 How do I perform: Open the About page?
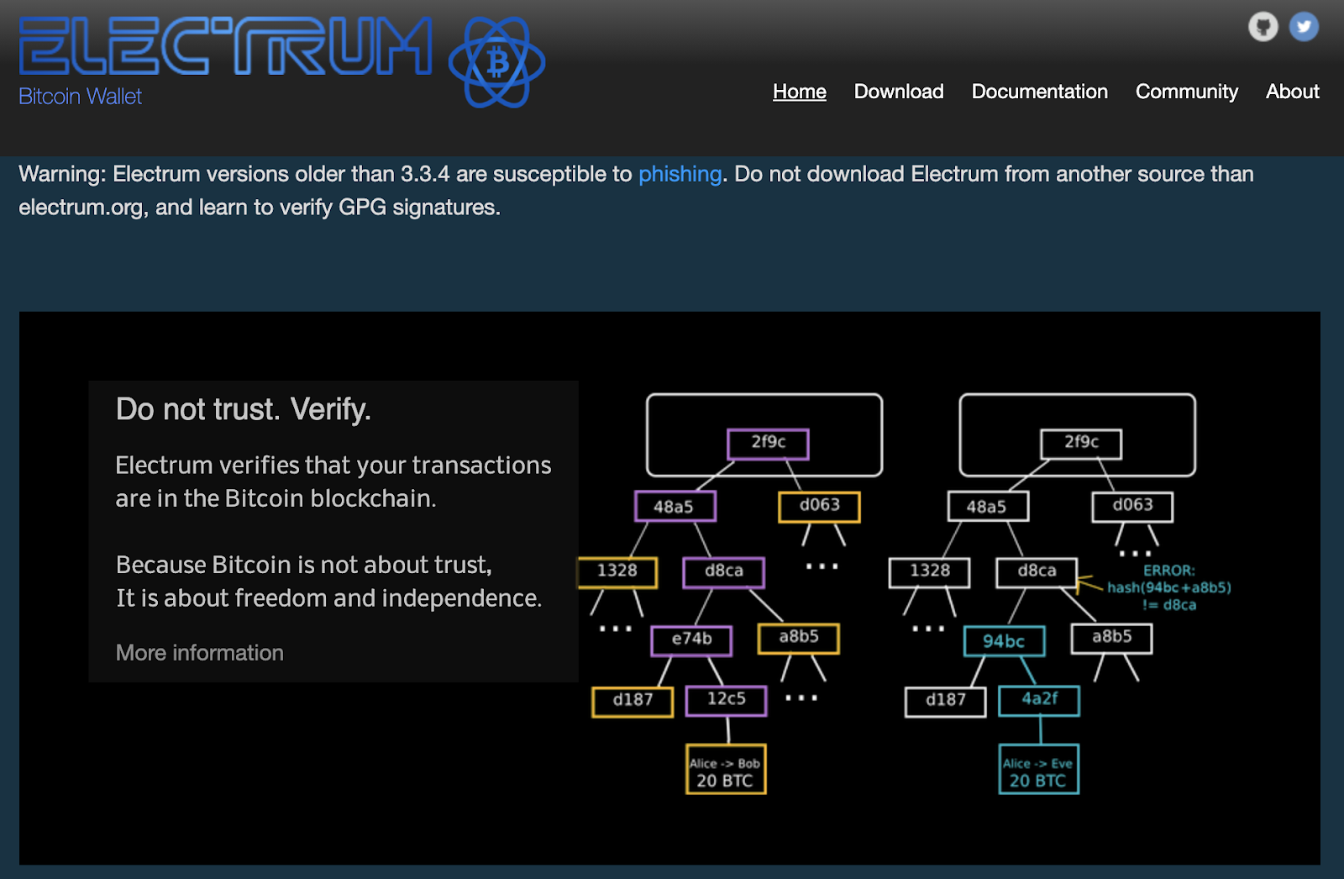(1292, 92)
